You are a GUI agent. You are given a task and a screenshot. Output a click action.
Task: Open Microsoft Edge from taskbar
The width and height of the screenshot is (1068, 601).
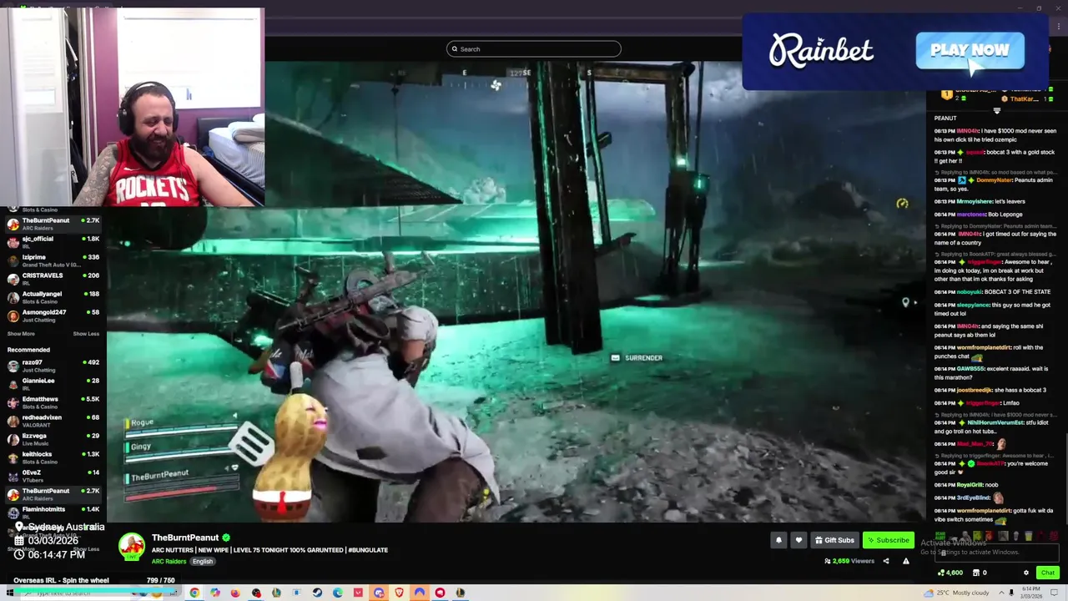[x=337, y=593]
